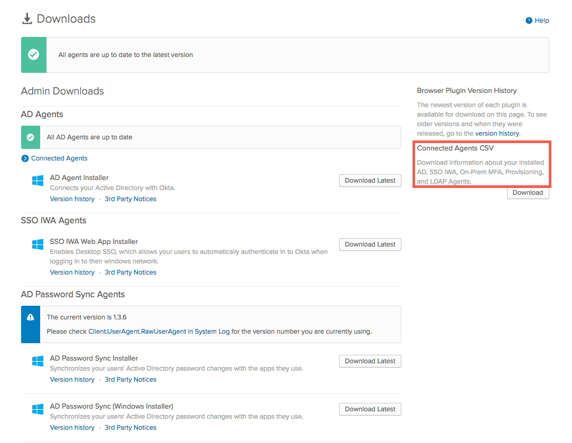Click Windows logo next to AD Agent Installer
The image size is (572, 443).
tap(37, 181)
